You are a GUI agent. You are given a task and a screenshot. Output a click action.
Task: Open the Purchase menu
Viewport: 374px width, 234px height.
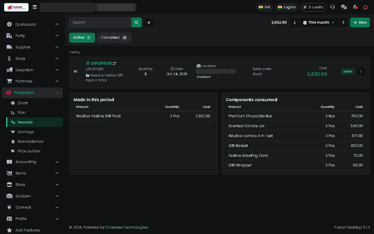coord(32,81)
